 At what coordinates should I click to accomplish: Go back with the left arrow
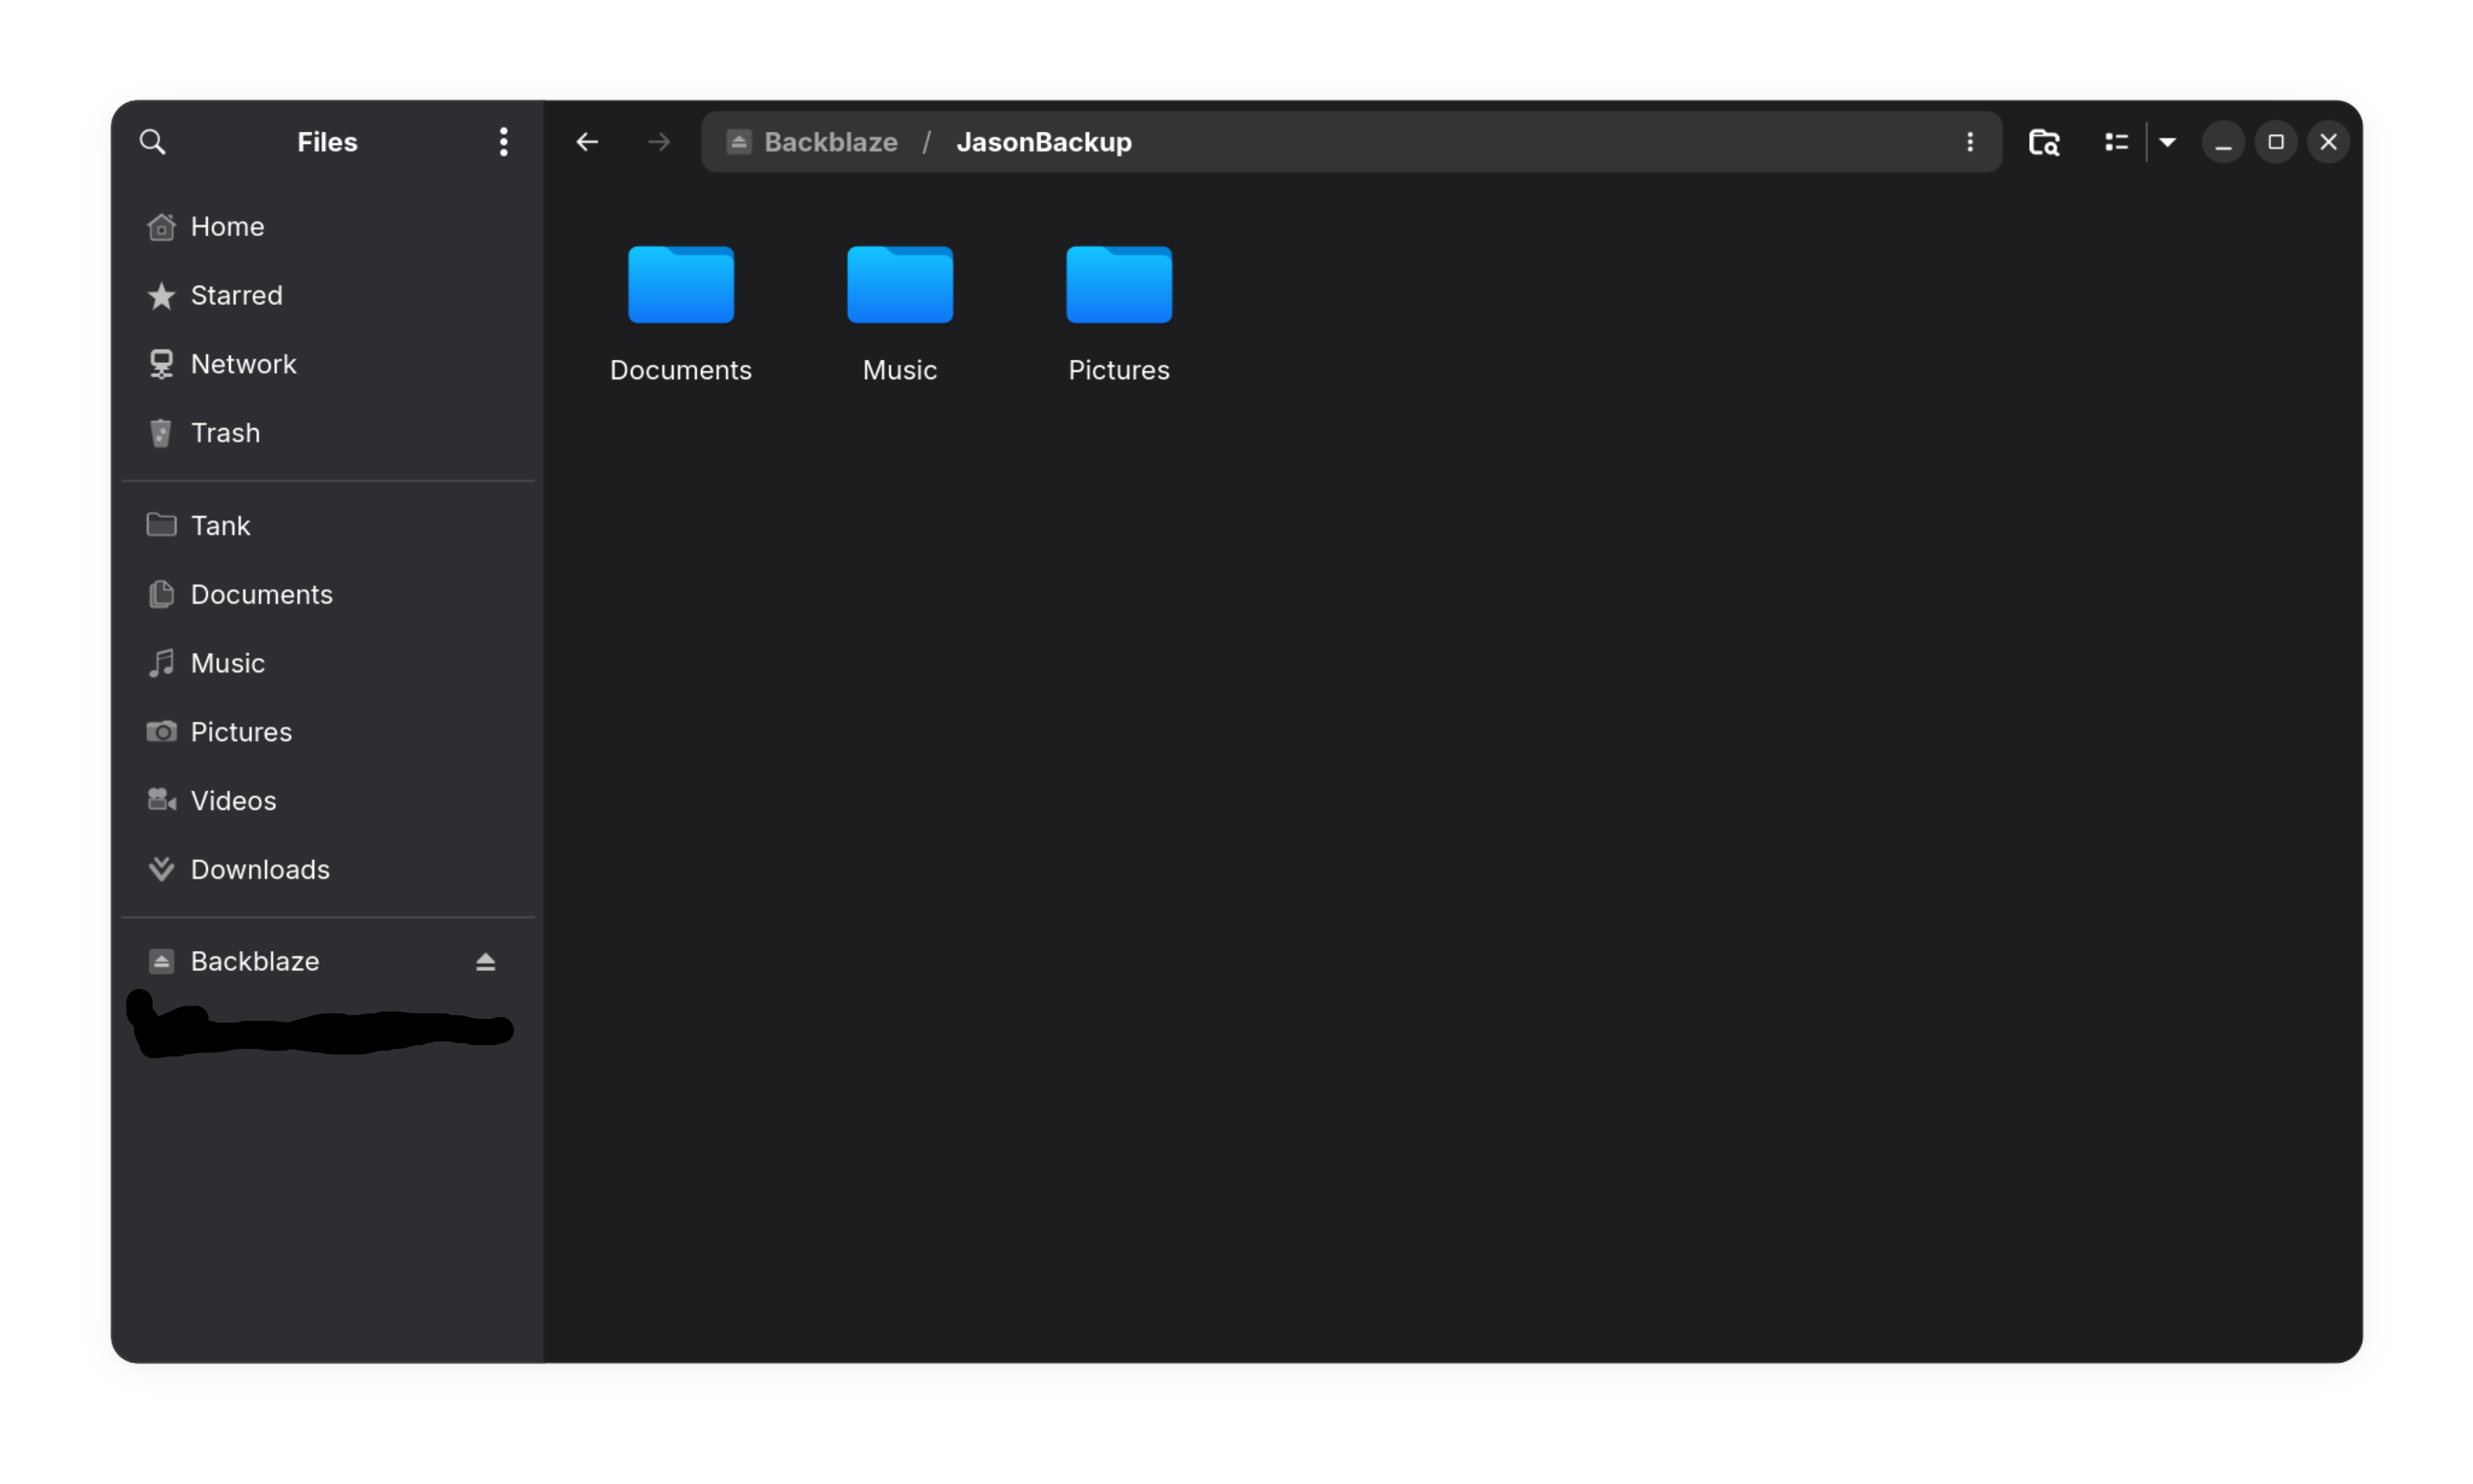coord(587,142)
